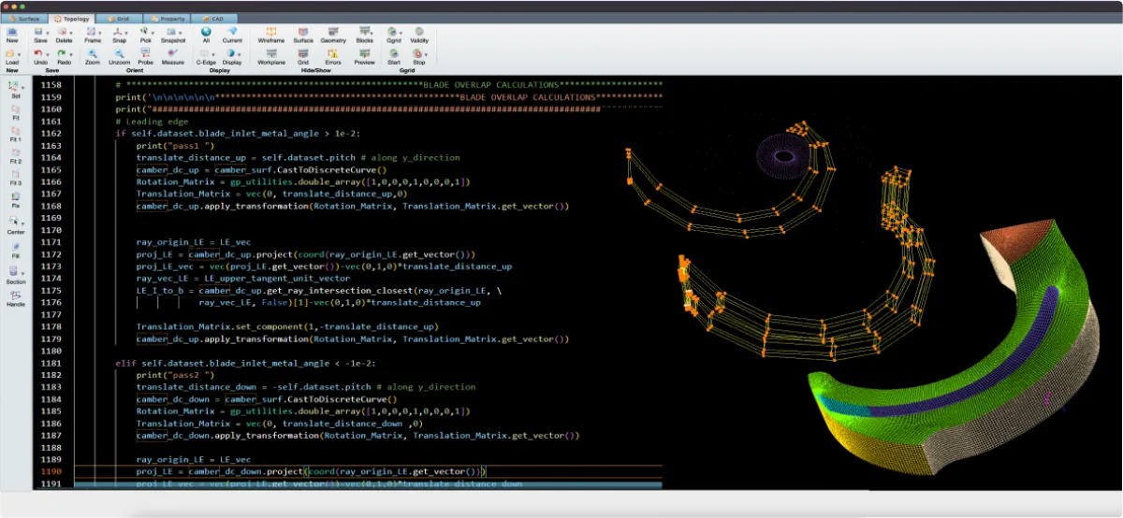
Task: Open the Blocks dropdown arrow
Action: click(372, 33)
